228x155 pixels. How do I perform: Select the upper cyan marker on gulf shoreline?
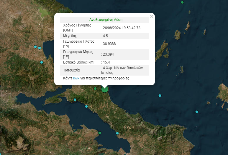(75, 100)
